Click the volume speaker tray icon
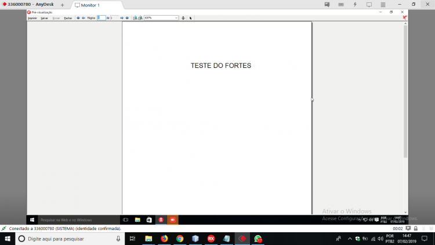Viewport: 435px width, 245px height. (380, 239)
